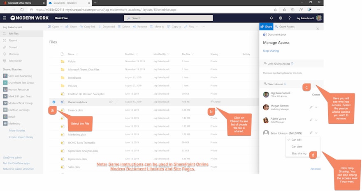Screen dimensions: 362x191
Task: Edit Megan Bowen's permission pencil icon
Action: [x=311, y=107]
